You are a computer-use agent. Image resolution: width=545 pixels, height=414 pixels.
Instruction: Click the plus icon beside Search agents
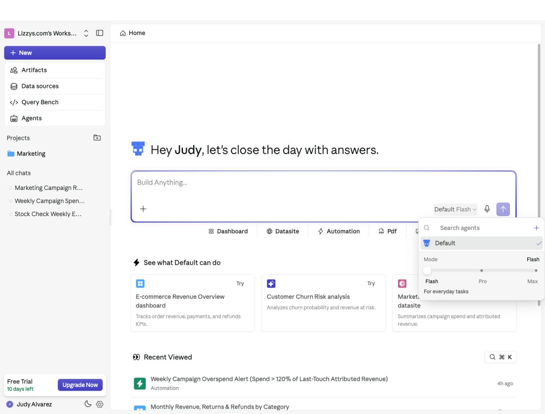coord(536,228)
